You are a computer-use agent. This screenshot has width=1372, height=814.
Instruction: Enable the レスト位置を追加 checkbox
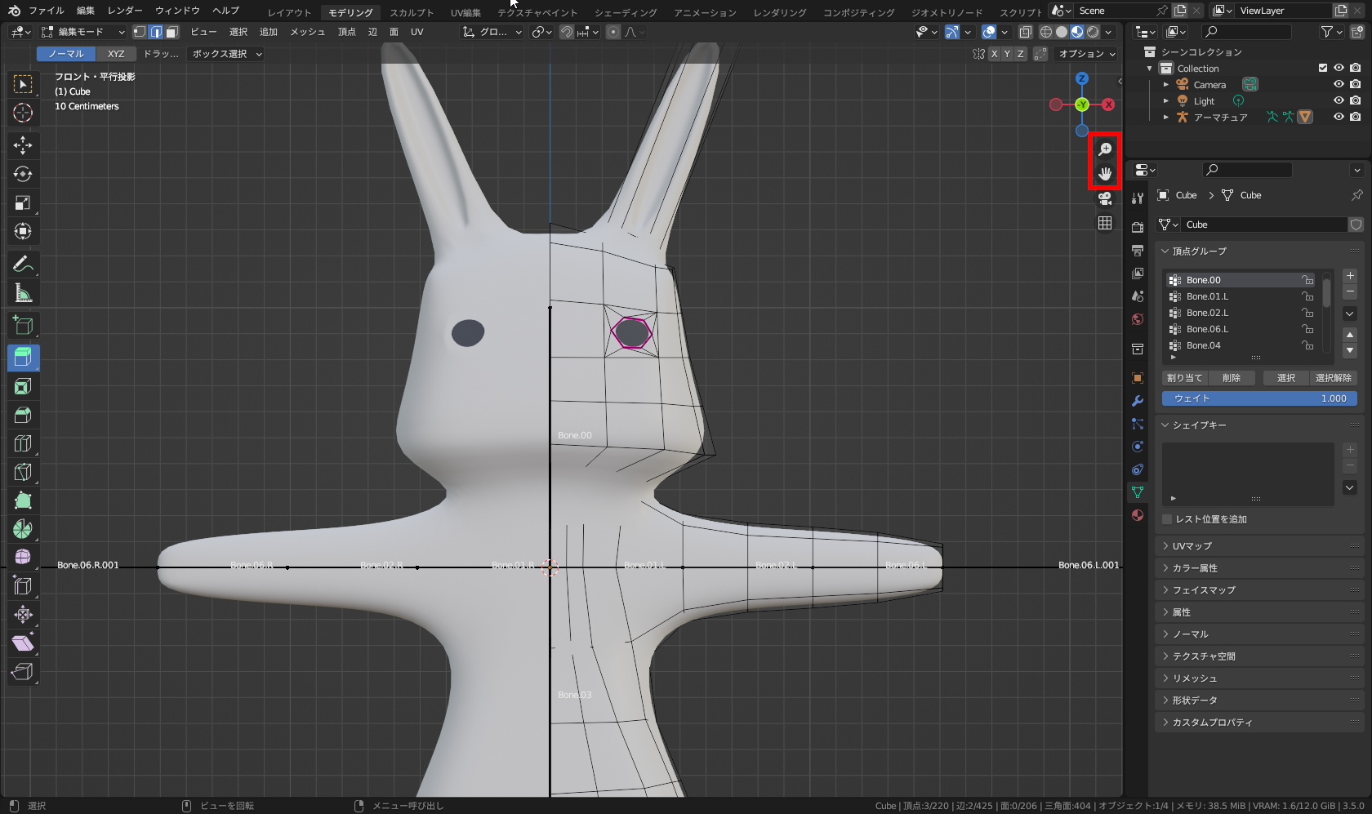click(x=1167, y=519)
